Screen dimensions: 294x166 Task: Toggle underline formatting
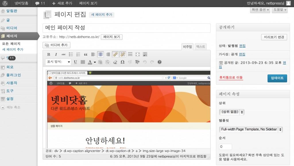tap(76, 62)
